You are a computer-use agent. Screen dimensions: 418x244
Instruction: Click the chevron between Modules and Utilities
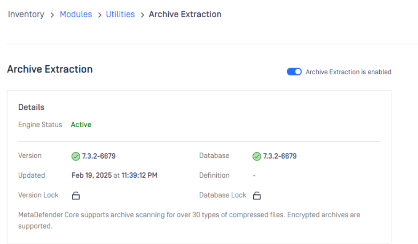pyautogui.click(x=100, y=15)
